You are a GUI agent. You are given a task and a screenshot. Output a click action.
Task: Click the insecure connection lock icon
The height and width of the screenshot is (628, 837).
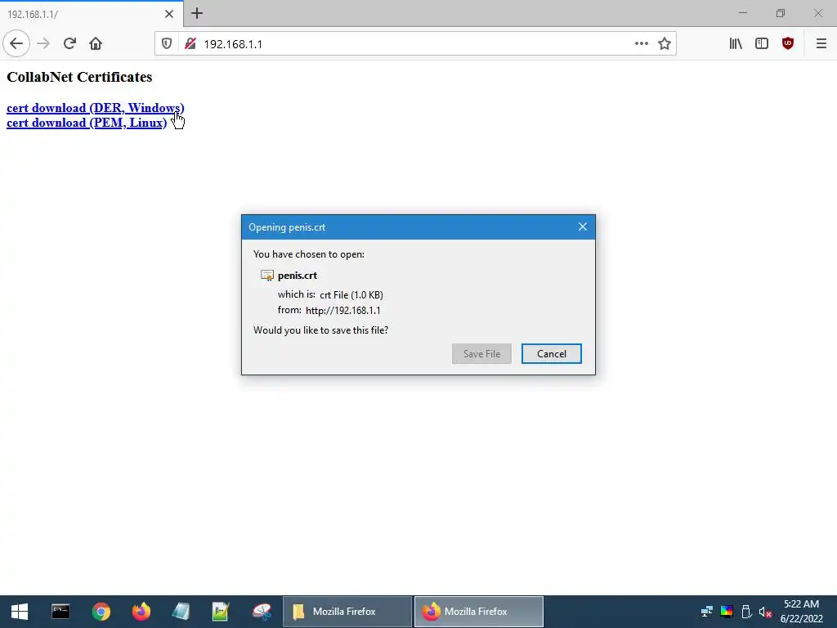[x=190, y=44]
